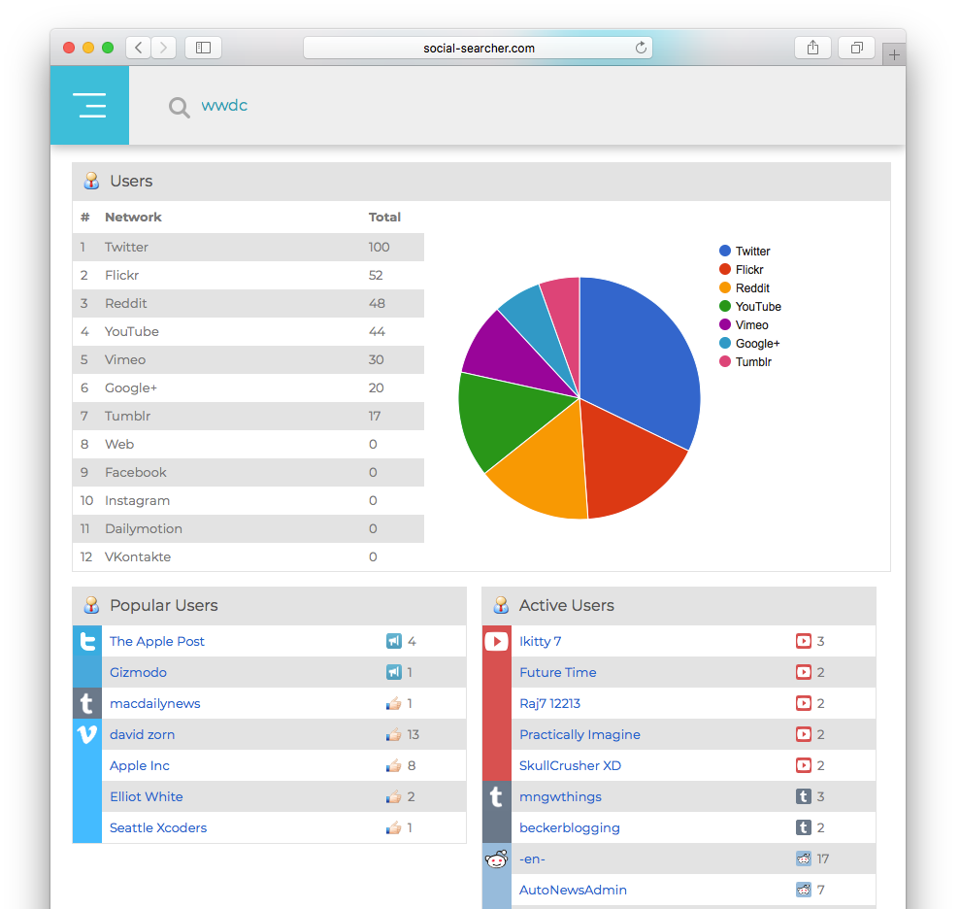Click the Reddit total value 48
This screenshot has height=909, width=960.
[x=377, y=303]
